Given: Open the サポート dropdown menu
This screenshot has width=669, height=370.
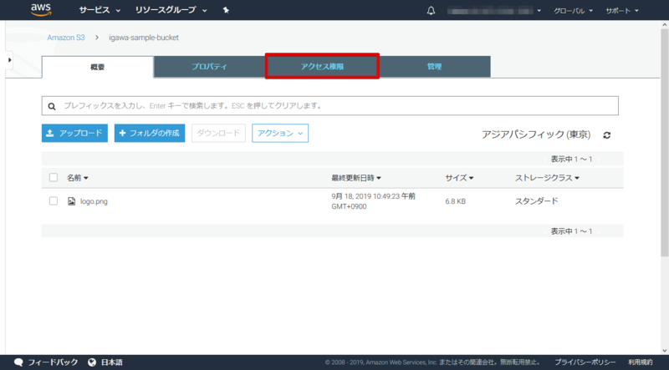Looking at the screenshot, I should click(622, 11).
